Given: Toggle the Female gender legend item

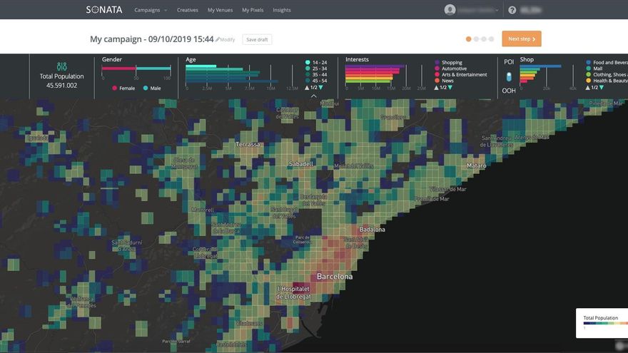Looking at the screenshot, I should (x=116, y=88).
